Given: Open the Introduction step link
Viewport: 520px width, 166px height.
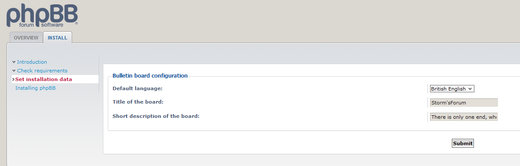Looking at the screenshot, I should tap(32, 62).
